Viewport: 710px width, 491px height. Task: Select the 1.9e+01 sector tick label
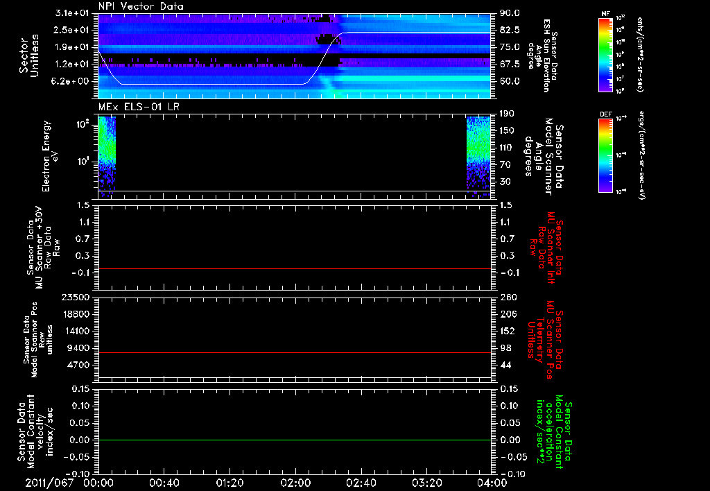(x=71, y=47)
